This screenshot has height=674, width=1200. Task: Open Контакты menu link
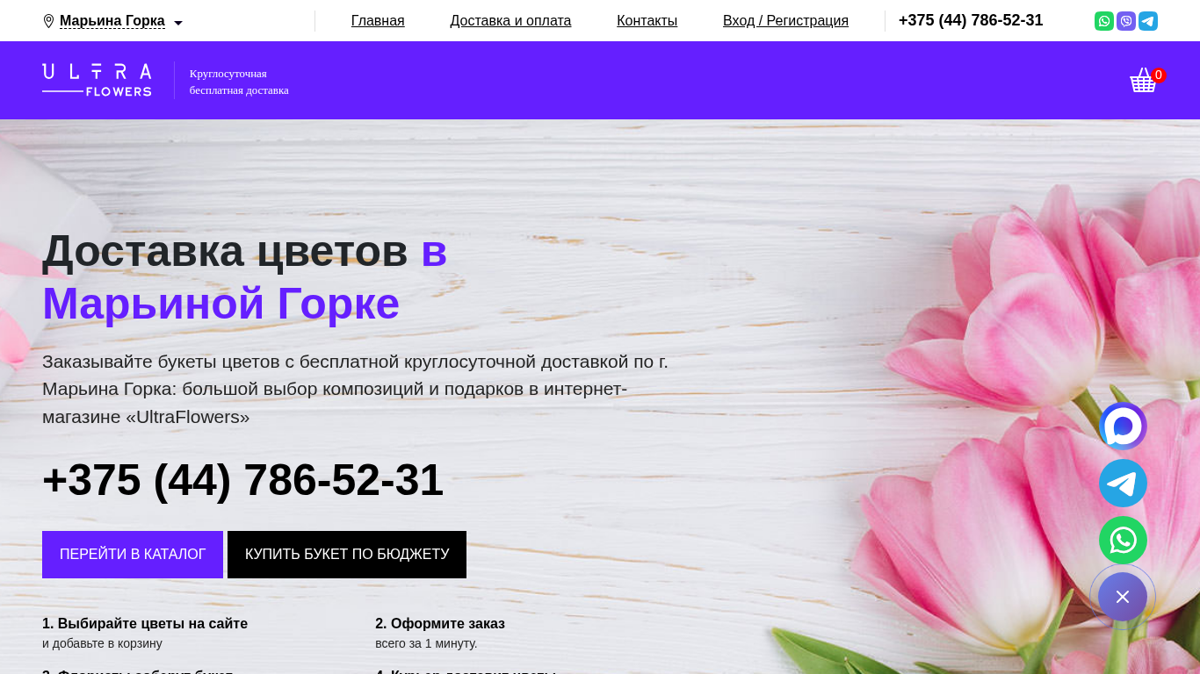(647, 21)
